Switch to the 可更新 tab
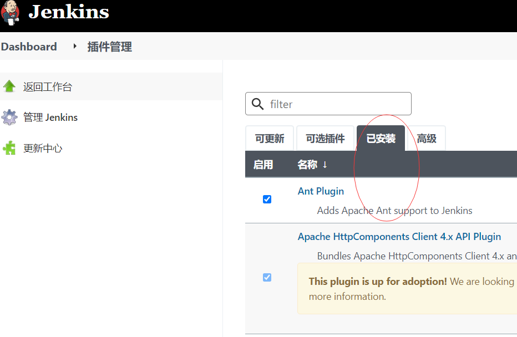Image resolution: width=517 pixels, height=337 pixels. [270, 139]
